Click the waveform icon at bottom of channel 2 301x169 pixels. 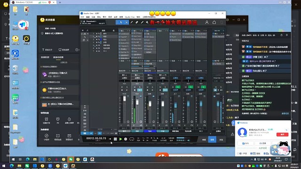(x=141, y=125)
